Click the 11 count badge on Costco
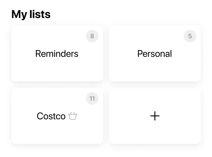212x157 pixels. [92, 98]
